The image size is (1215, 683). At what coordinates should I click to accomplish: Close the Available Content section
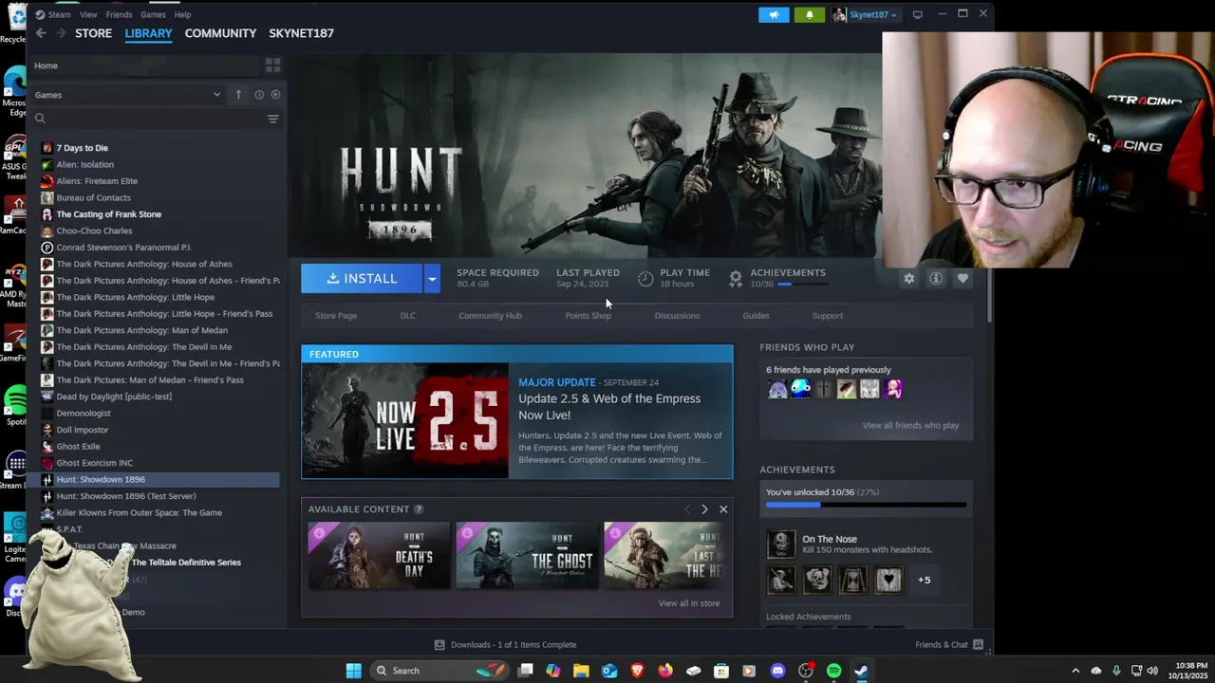723,509
